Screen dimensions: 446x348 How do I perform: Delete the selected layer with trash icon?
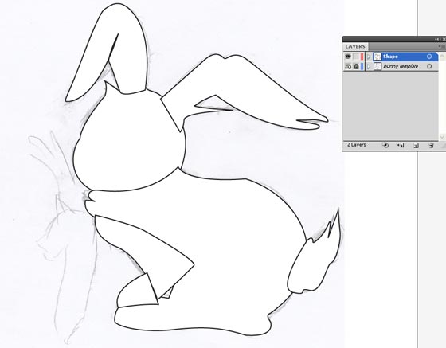tap(431, 145)
